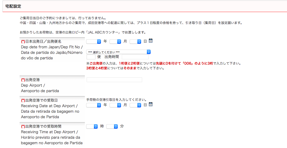Click the 出発時間 departure time field
This screenshot has height=148, width=287.
pyautogui.click(x=135, y=57)
